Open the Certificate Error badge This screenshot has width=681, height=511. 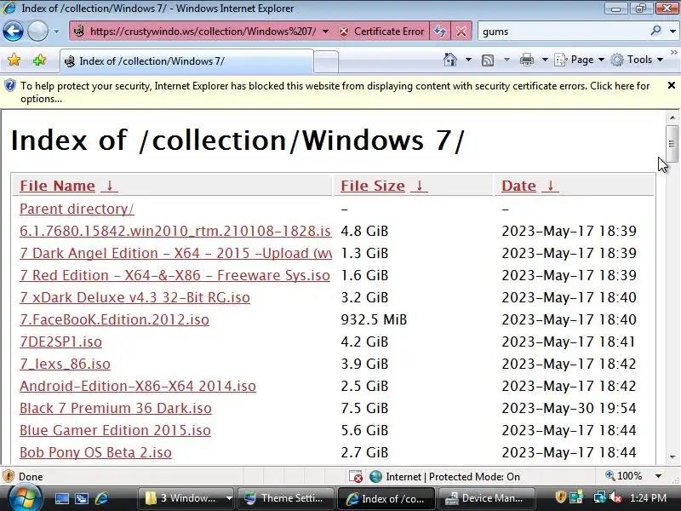[x=381, y=32]
